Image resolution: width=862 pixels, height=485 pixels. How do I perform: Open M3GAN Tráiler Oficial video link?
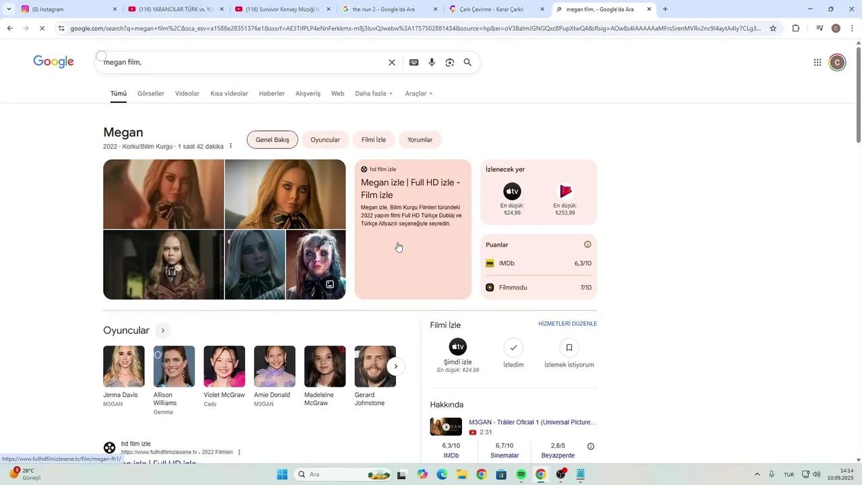point(533,422)
